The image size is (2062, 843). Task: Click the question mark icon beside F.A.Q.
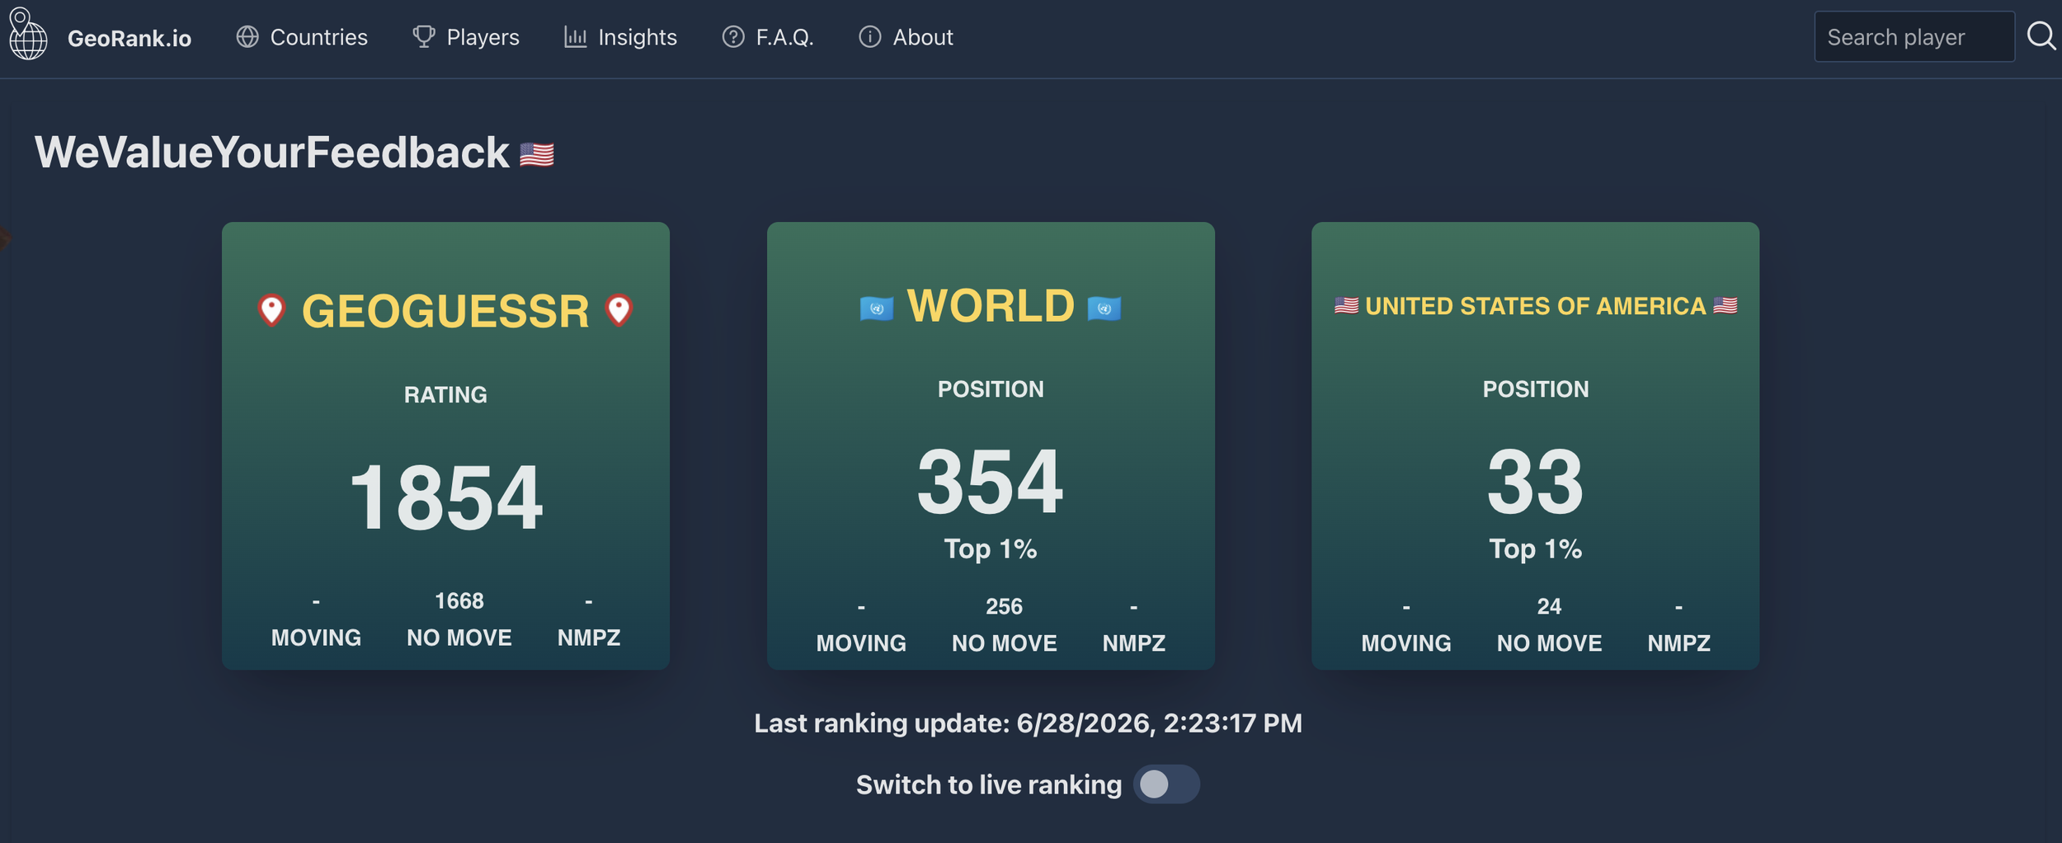point(733,37)
